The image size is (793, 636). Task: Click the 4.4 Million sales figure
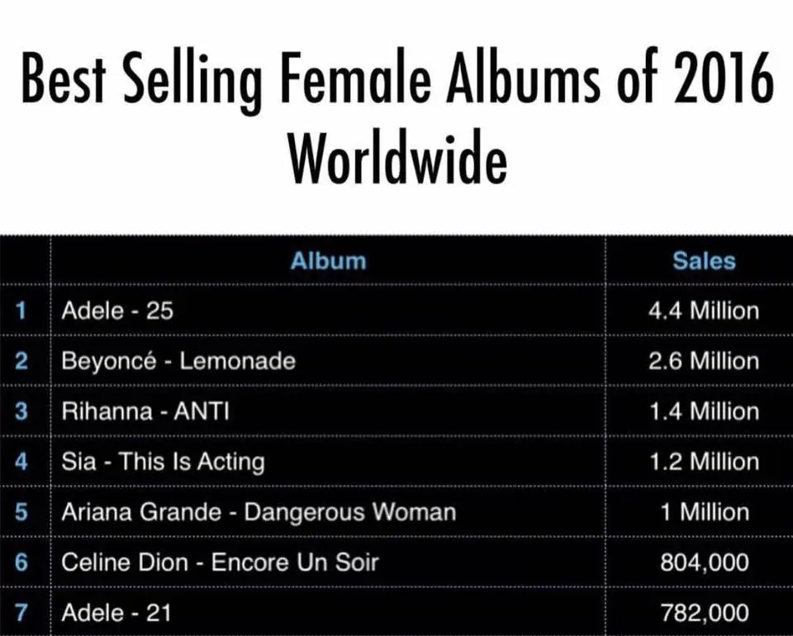coord(703,311)
